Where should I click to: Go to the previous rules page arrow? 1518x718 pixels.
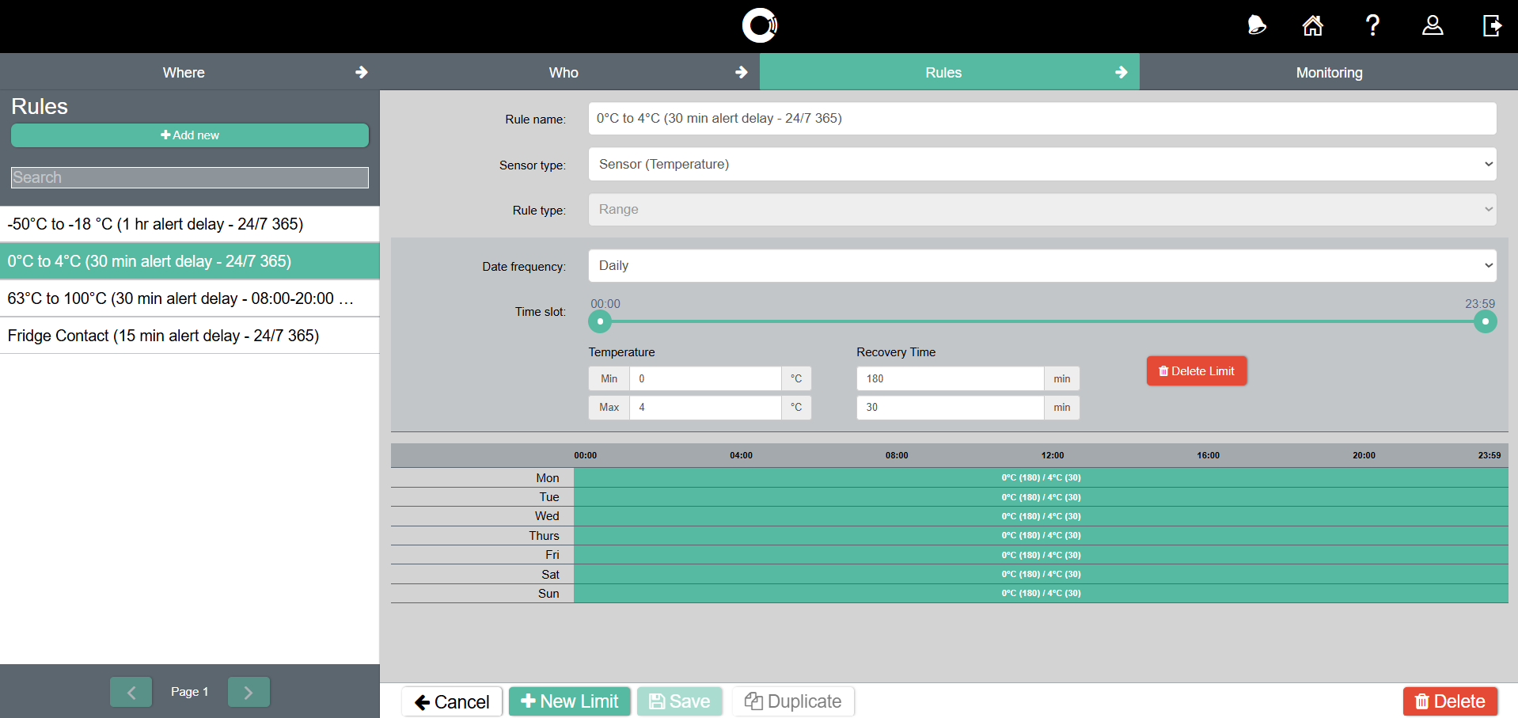[x=131, y=692]
